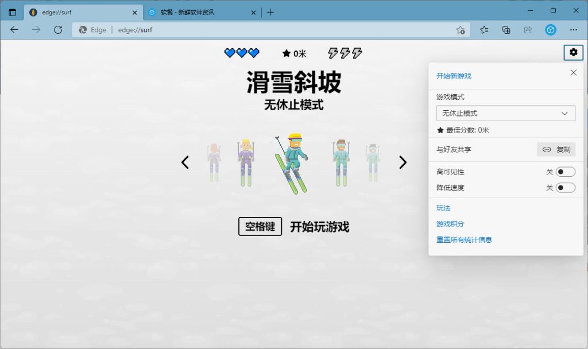The height and width of the screenshot is (349, 588).
Task: Open the Collections icon in toolbar
Action: click(x=506, y=30)
